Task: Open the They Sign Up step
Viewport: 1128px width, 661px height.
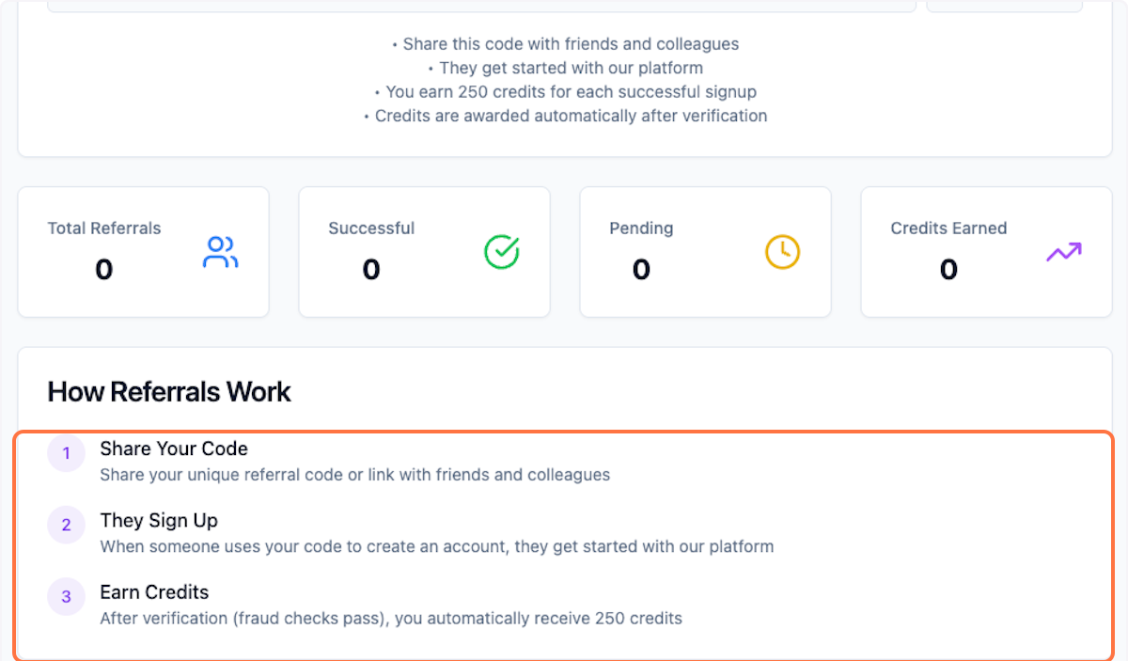Action: tap(159, 521)
